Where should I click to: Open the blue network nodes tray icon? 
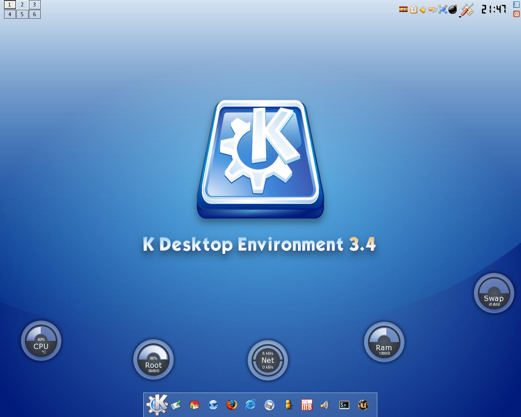(442, 9)
